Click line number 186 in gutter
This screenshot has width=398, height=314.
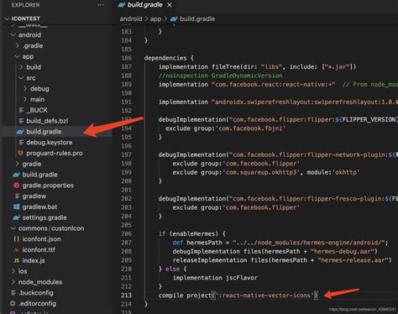(126, 58)
